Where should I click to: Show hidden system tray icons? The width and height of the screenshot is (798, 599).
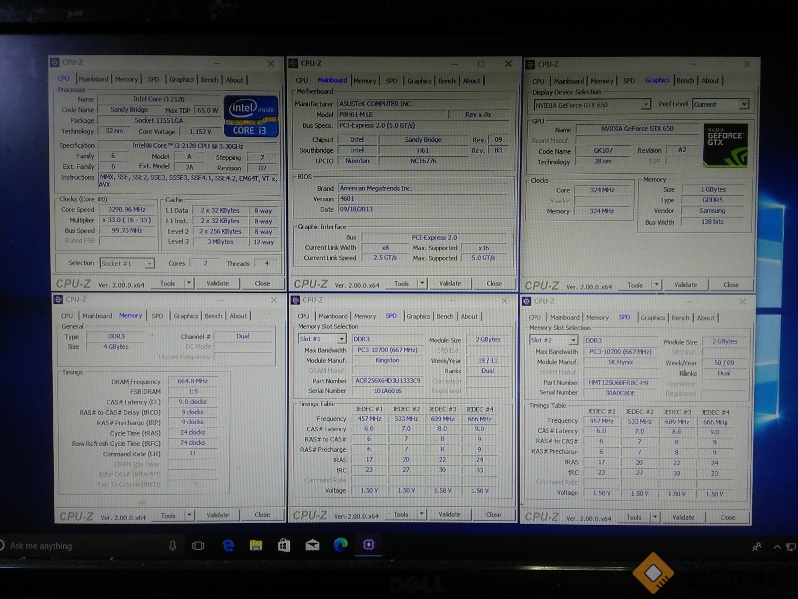[777, 547]
